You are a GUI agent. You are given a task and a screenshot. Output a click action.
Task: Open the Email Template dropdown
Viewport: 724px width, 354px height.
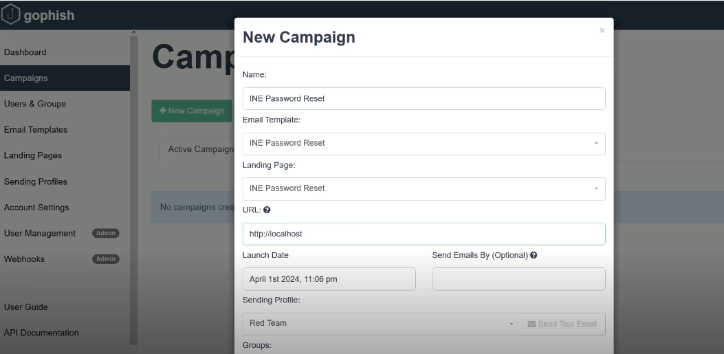pyautogui.click(x=424, y=143)
